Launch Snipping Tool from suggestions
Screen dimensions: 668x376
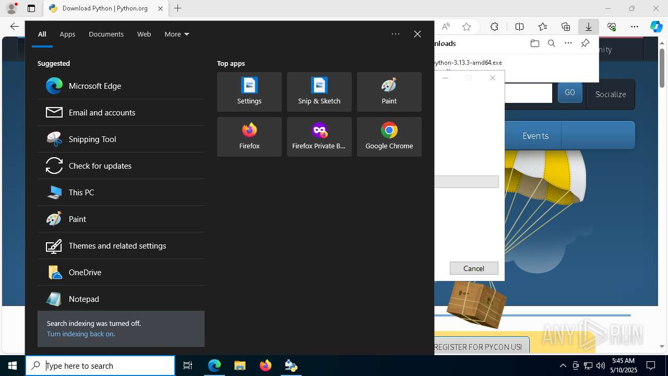point(121,139)
